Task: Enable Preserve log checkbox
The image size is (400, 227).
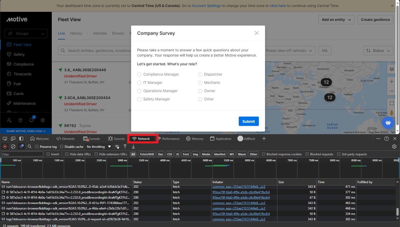Action: pos(37,147)
